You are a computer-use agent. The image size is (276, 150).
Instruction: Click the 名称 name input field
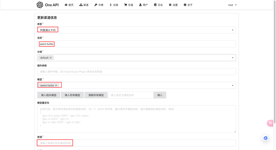[136, 44]
